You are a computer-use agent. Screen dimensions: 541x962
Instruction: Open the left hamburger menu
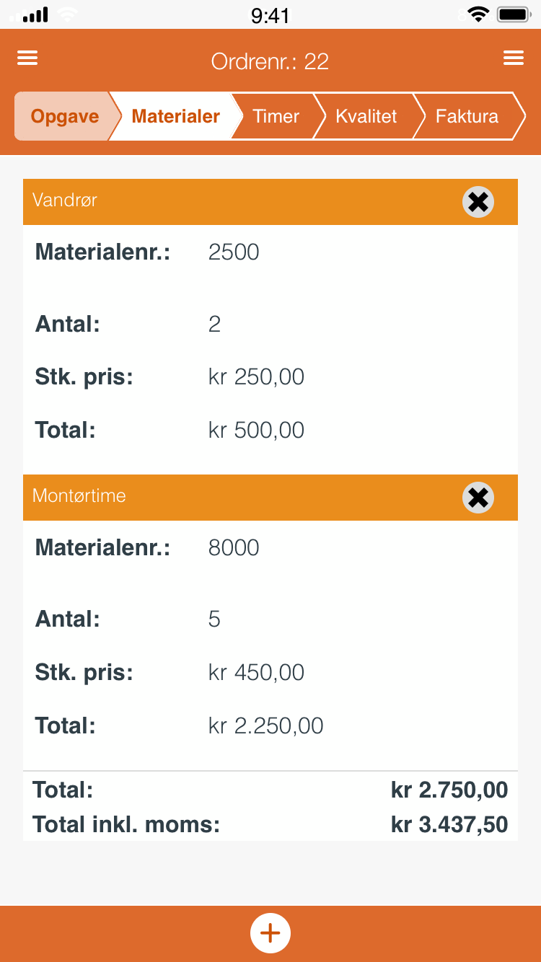[x=27, y=58]
